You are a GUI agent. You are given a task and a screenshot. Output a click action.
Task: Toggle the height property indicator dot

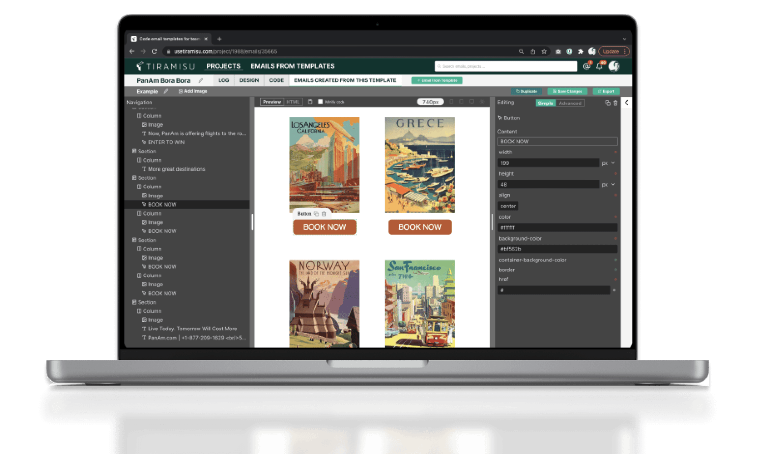pyautogui.click(x=615, y=173)
